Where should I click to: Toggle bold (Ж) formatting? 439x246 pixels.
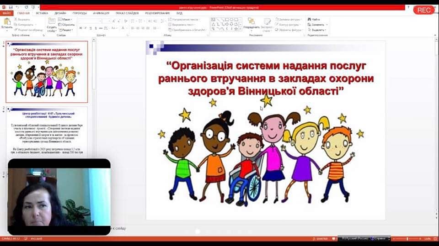coord(80,28)
